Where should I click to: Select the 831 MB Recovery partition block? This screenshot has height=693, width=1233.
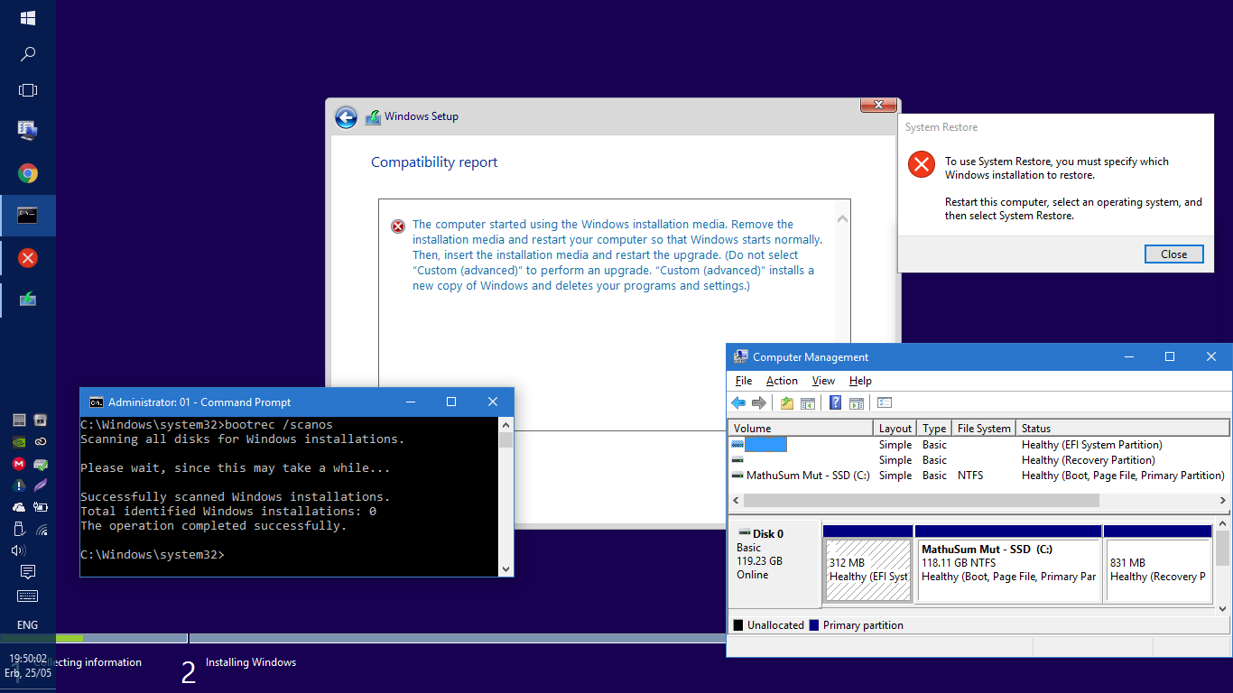click(x=1157, y=564)
